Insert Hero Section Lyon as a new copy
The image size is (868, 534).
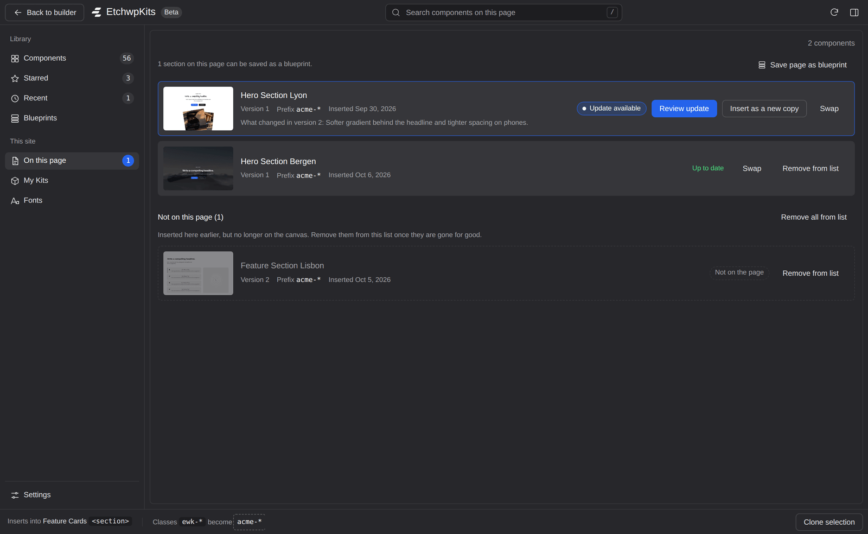pos(764,109)
